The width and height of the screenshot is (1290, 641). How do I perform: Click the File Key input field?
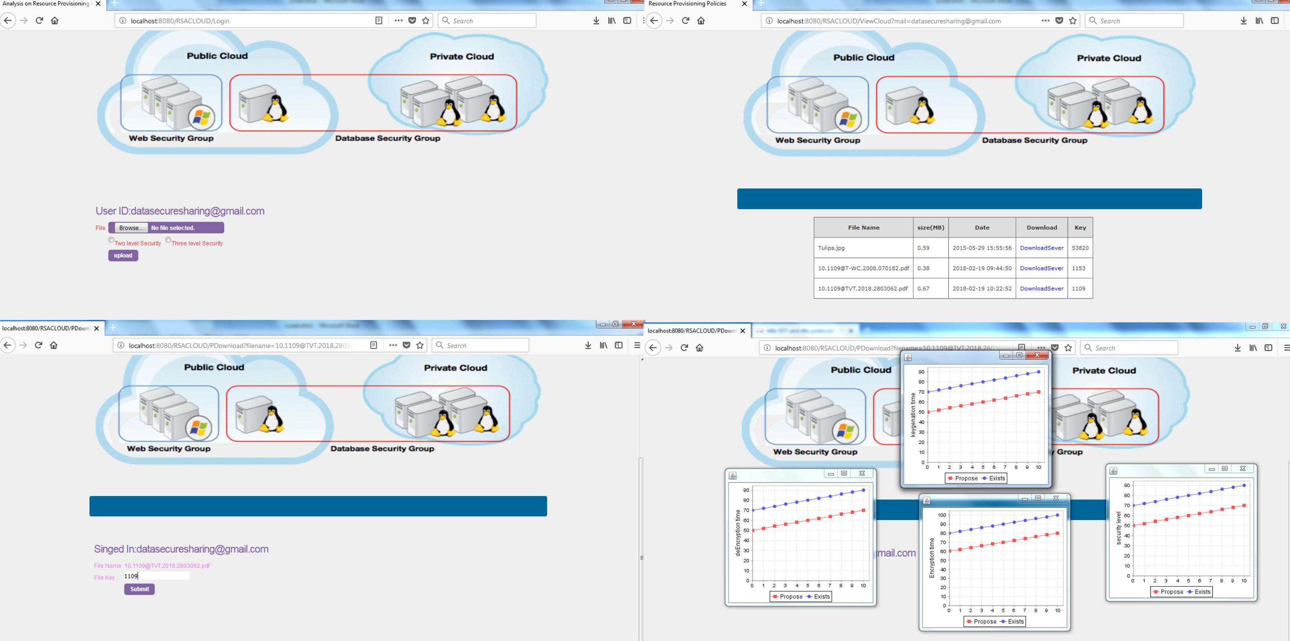[x=156, y=576]
